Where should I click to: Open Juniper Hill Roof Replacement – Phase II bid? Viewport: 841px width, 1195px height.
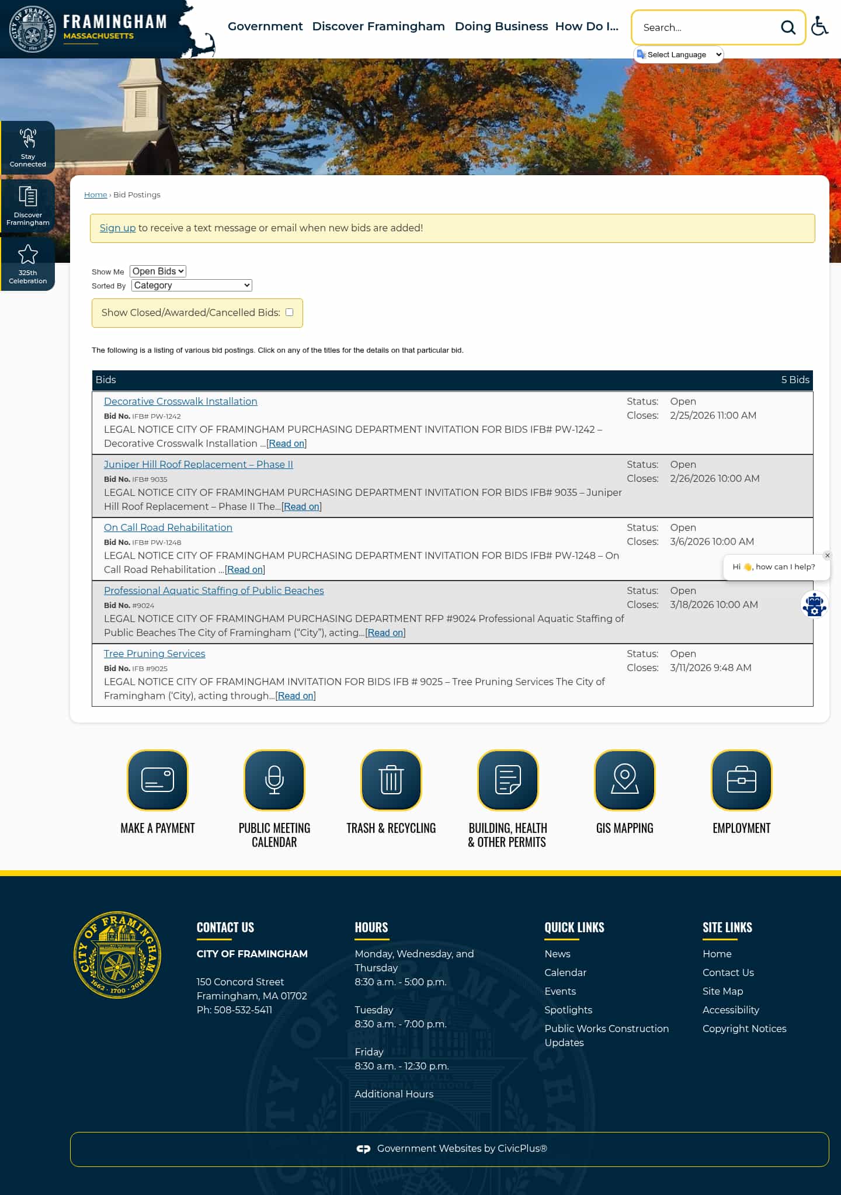coord(199,464)
